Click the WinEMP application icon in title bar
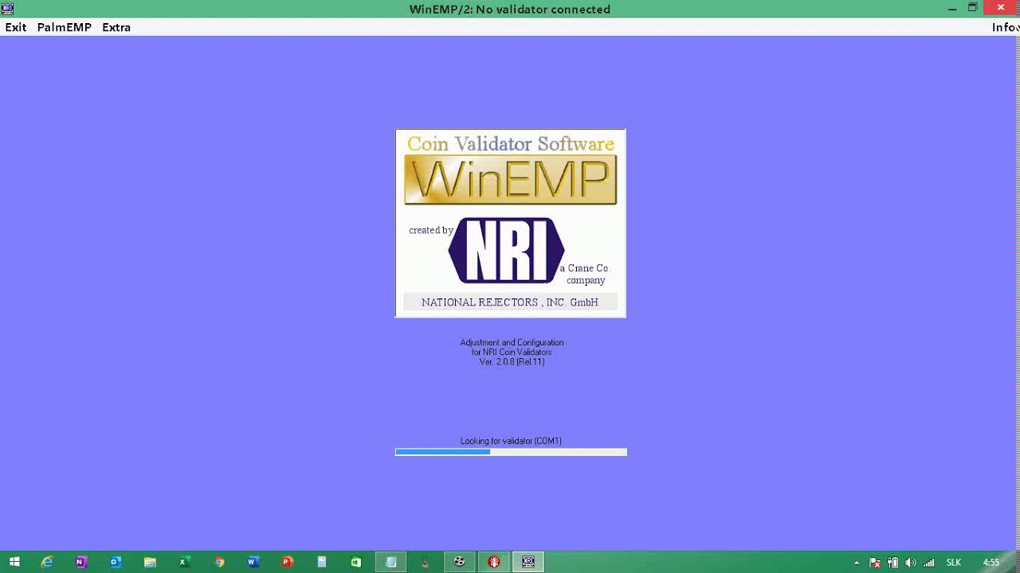 (x=7, y=9)
